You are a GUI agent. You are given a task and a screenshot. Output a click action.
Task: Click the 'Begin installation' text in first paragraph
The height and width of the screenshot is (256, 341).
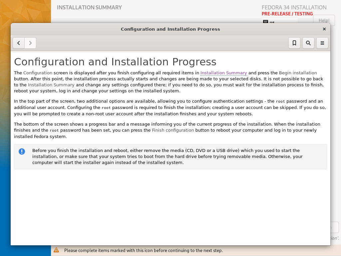[x=298, y=73]
